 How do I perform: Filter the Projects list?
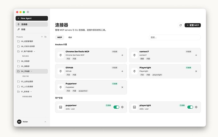[42, 37]
